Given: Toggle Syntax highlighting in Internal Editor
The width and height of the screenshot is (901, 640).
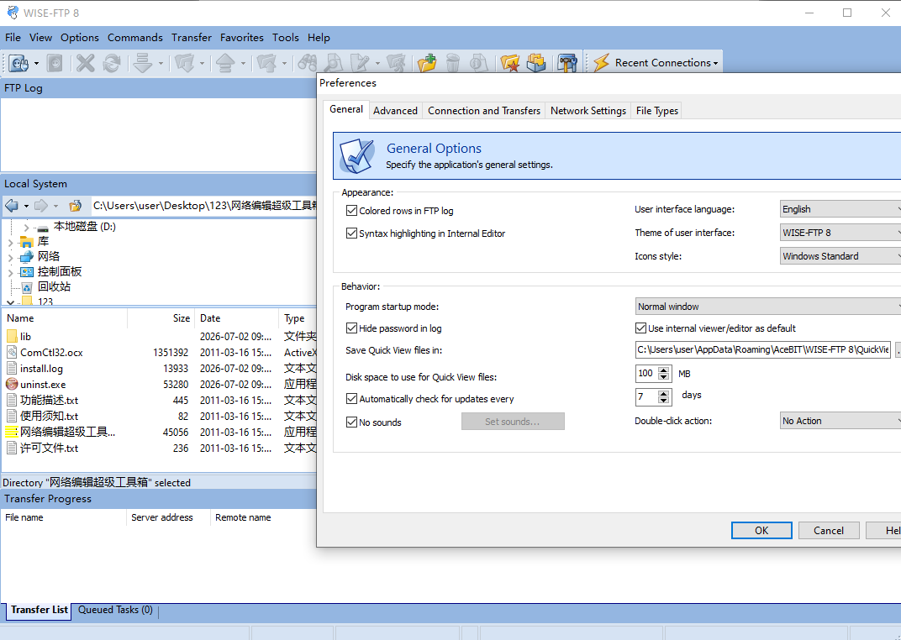Looking at the screenshot, I should [351, 233].
